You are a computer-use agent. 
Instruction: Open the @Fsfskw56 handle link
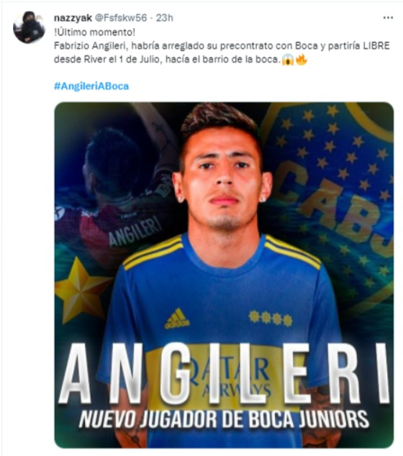(121, 18)
